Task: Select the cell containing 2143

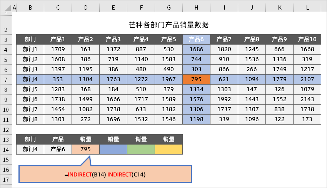Action: click(307, 99)
